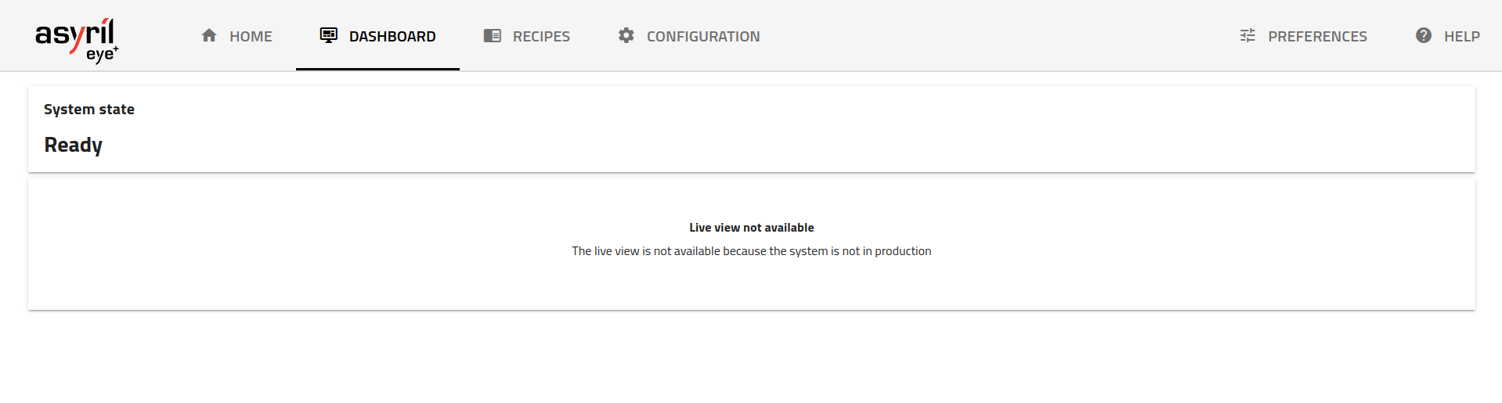The width and height of the screenshot is (1502, 403).
Task: Click the house icon beside Home
Action: point(209,35)
